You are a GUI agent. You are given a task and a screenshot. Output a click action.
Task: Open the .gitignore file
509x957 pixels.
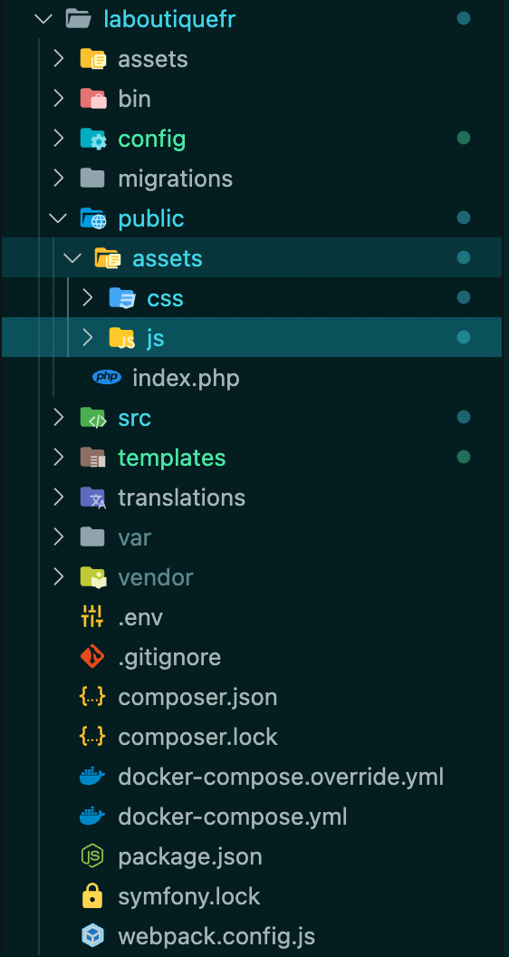coord(169,658)
